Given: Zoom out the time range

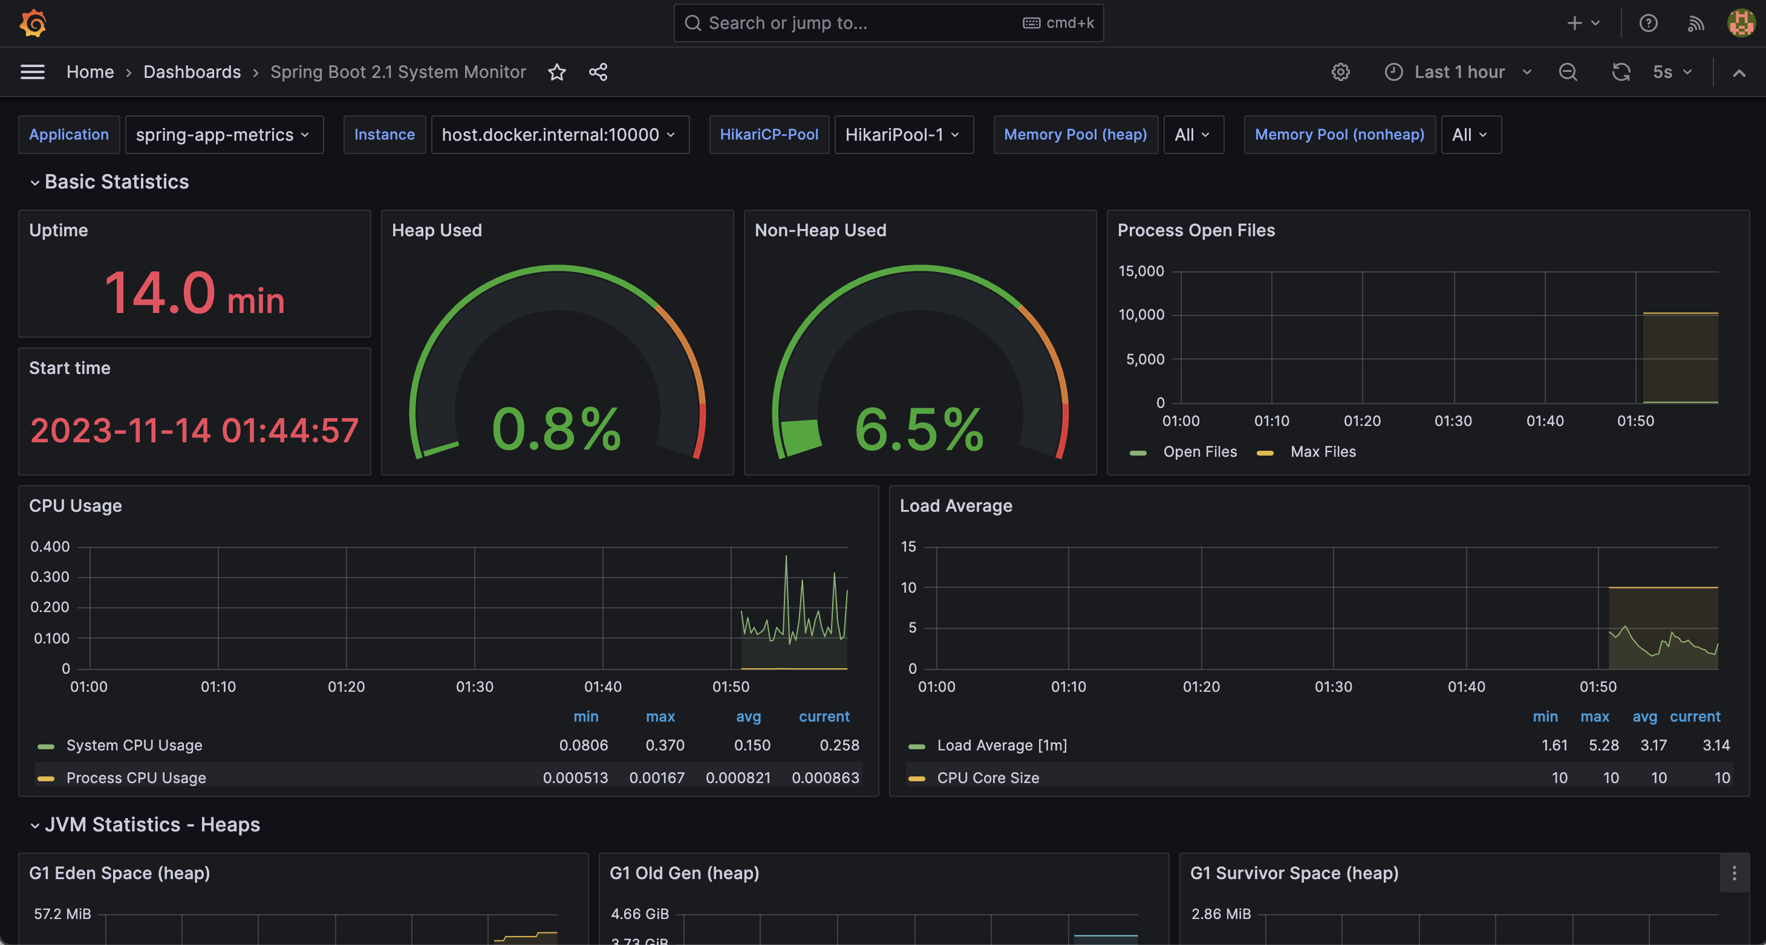Looking at the screenshot, I should pos(1568,72).
